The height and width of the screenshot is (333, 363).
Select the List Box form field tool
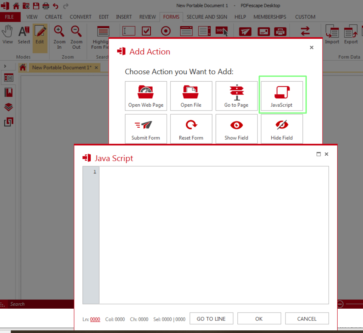(204, 31)
